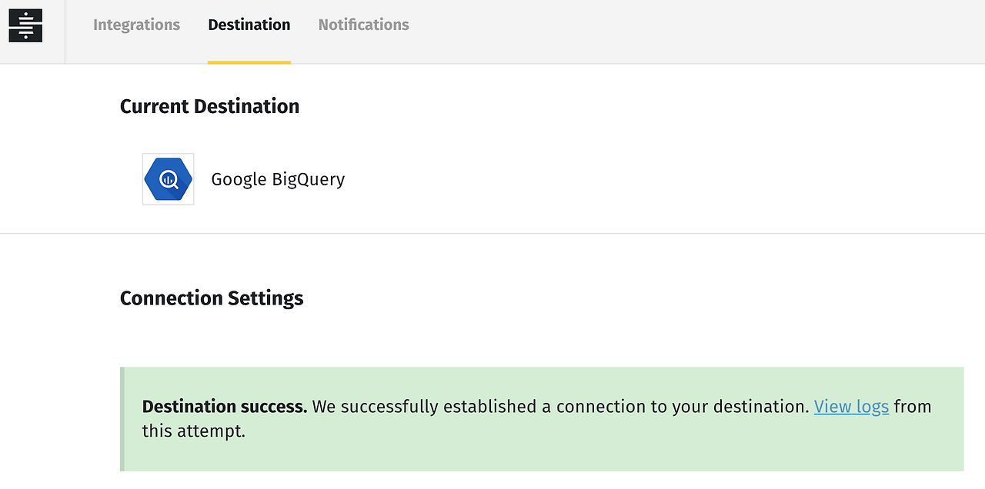This screenshot has width=985, height=489.
Task: Click the dark green banner left border
Action: [122, 419]
